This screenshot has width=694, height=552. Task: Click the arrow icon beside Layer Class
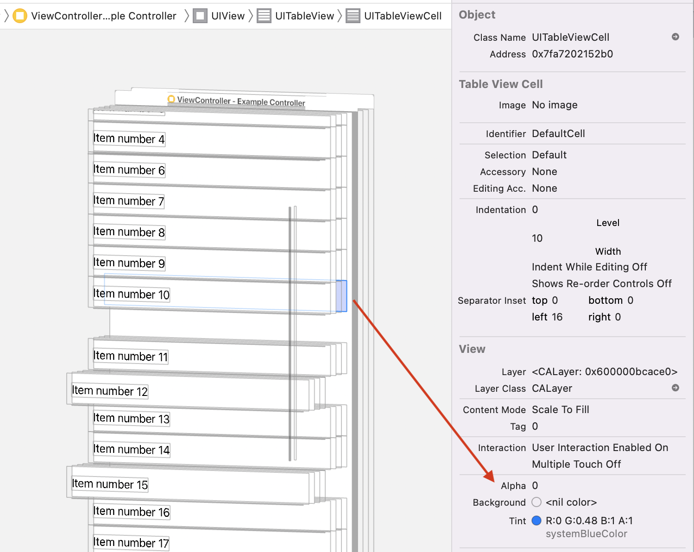[675, 388]
